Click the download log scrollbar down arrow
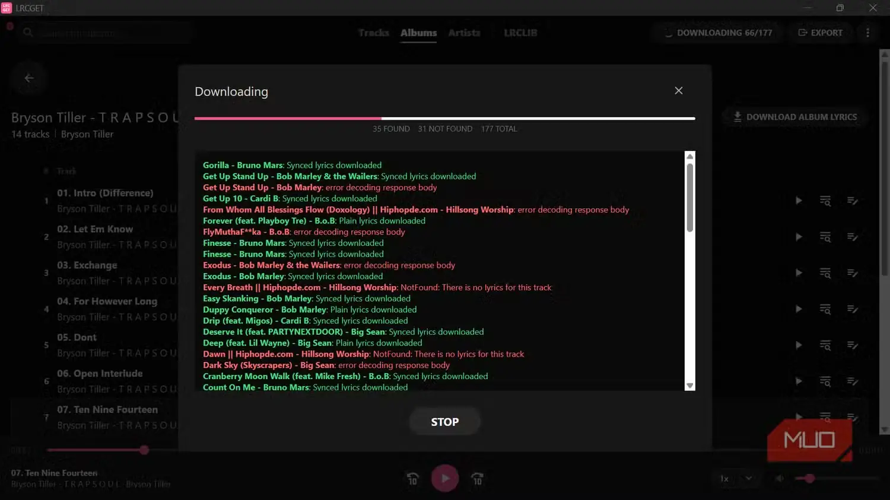This screenshot has height=500, width=890. [x=689, y=386]
